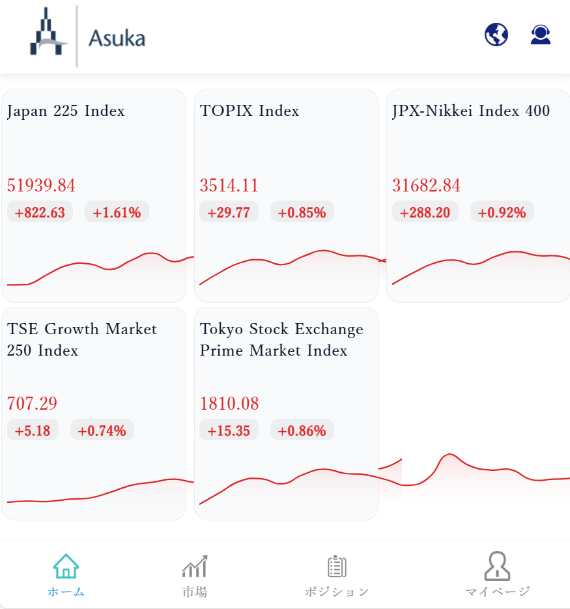Click the +15.35 change badge
The width and height of the screenshot is (570, 609).
point(229,431)
